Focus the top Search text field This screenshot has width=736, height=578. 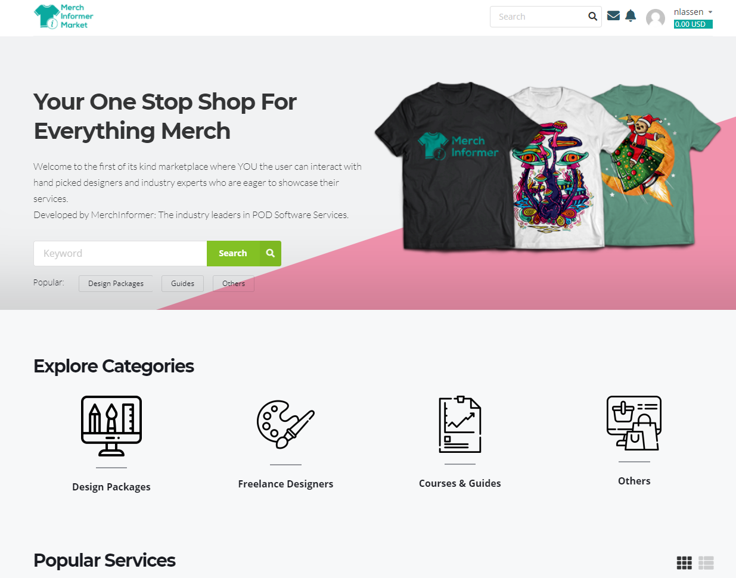point(538,17)
